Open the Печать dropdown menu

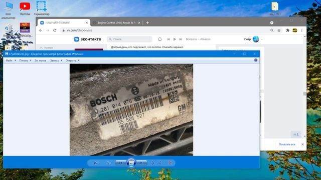26,60
